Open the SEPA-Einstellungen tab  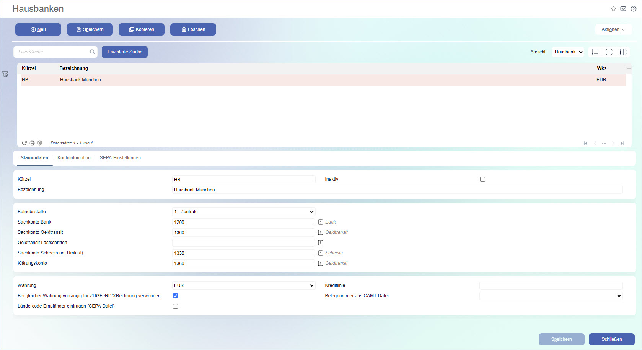[x=120, y=158]
